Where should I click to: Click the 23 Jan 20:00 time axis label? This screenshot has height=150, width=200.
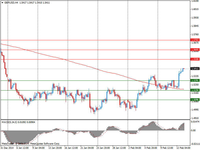click(x=103, y=148)
